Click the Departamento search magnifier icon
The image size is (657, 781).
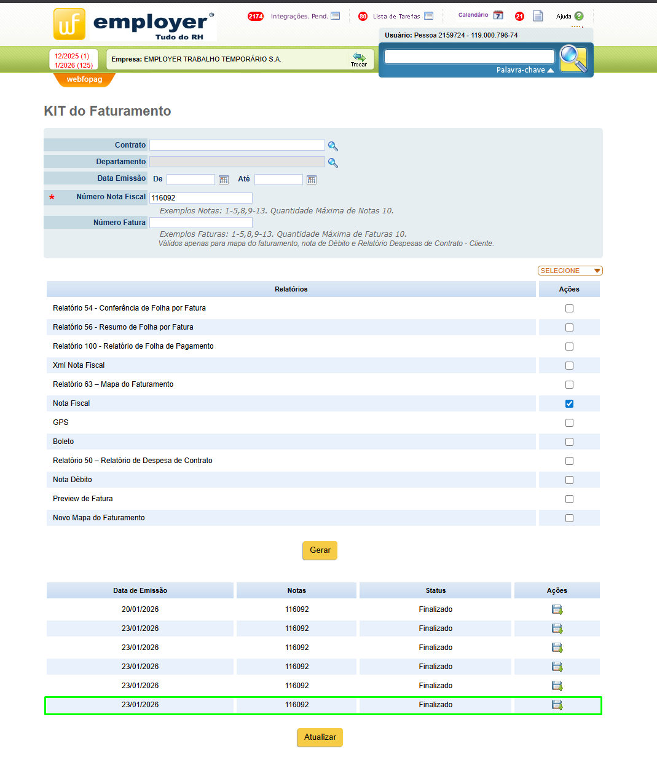click(x=332, y=162)
